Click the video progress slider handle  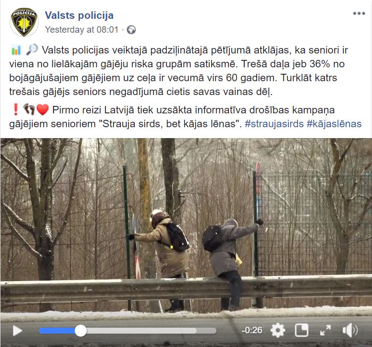click(81, 331)
